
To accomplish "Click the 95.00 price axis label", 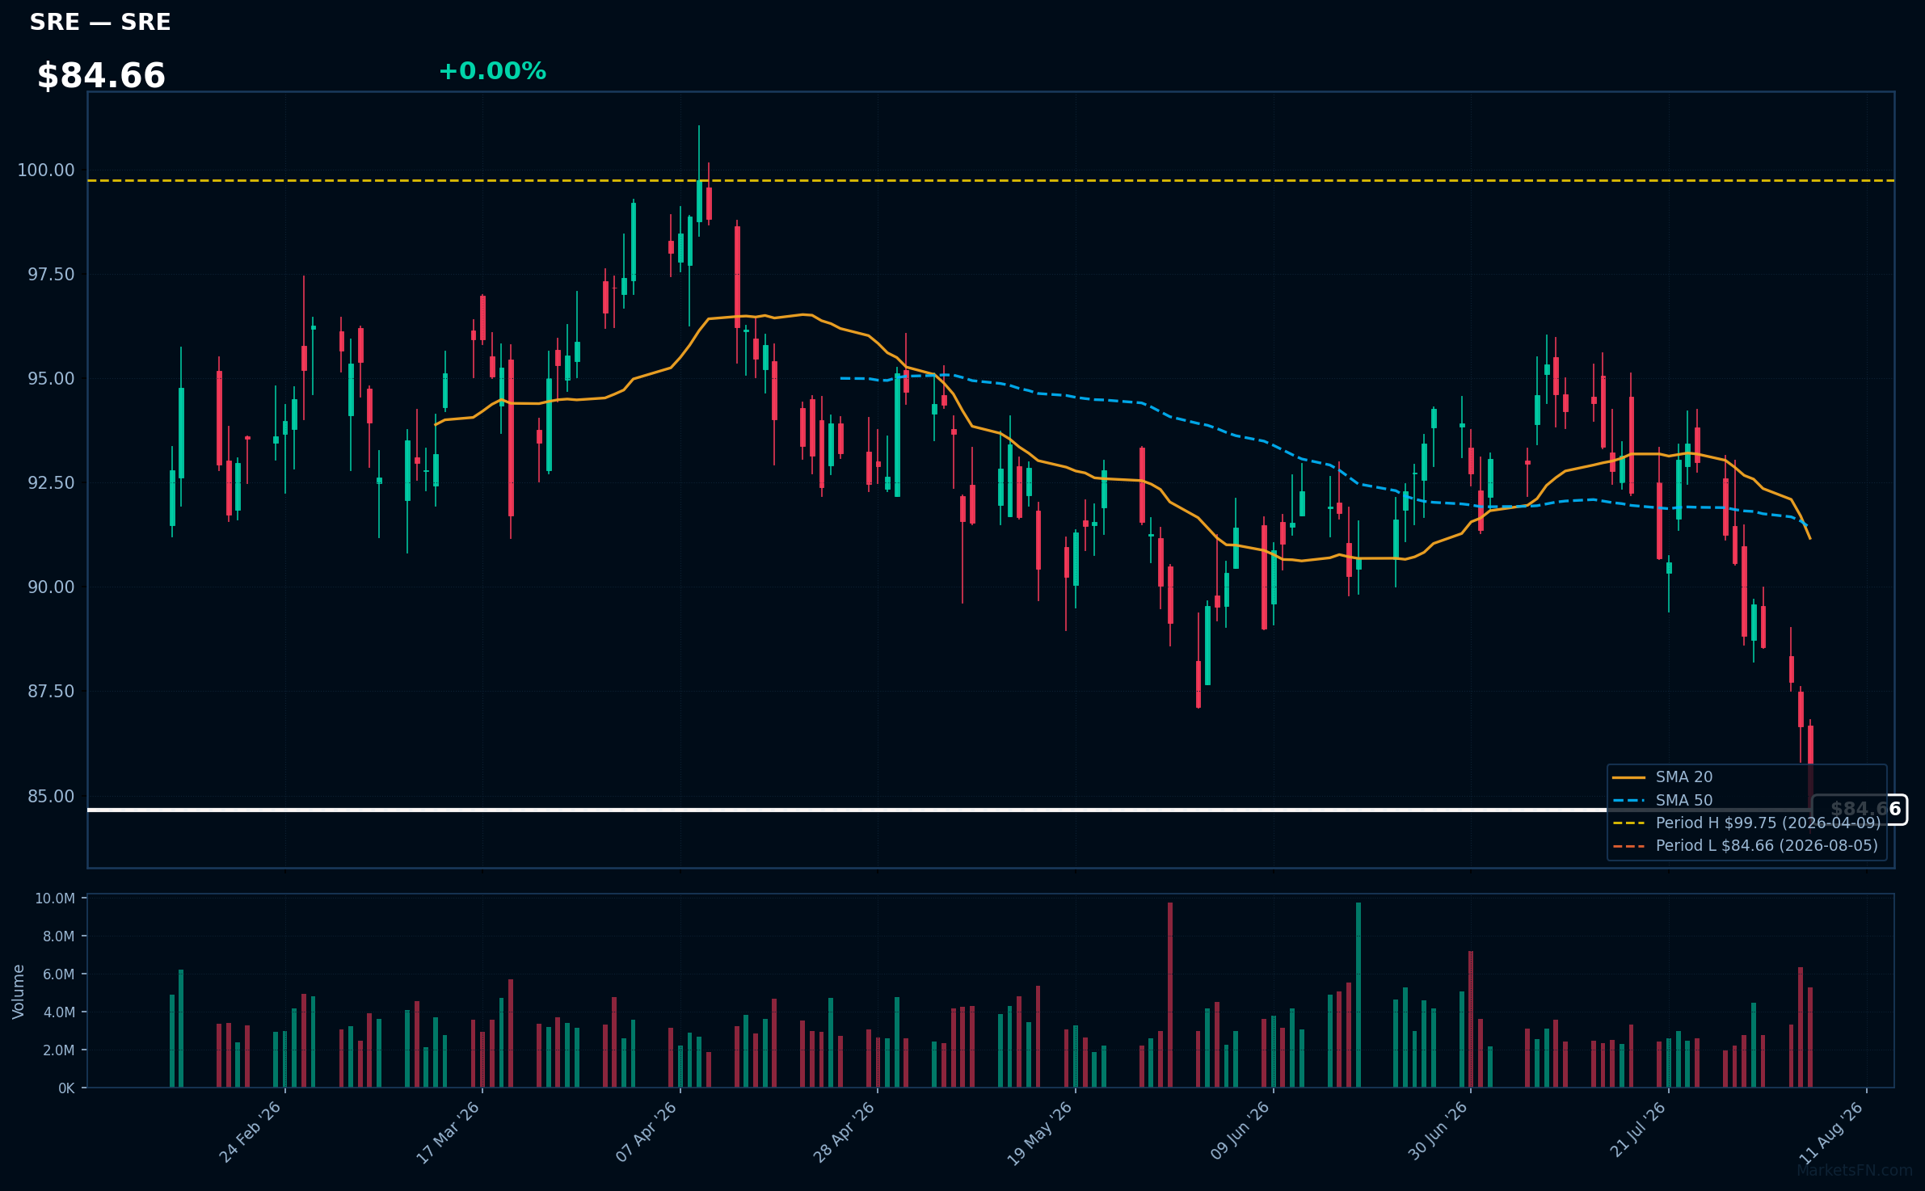I will coord(51,379).
